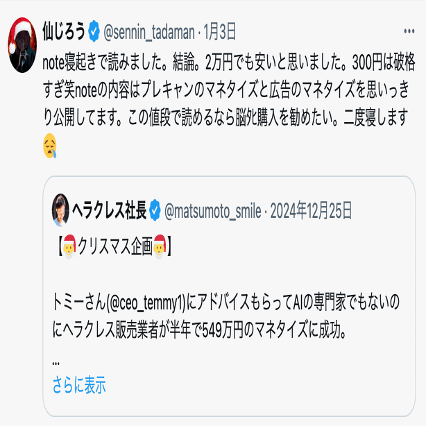Click 仙じろう's Santa hat profile avatar
This screenshot has width=426, height=426.
pos(22,45)
